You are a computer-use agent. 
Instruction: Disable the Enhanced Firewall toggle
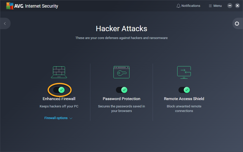click(x=59, y=90)
